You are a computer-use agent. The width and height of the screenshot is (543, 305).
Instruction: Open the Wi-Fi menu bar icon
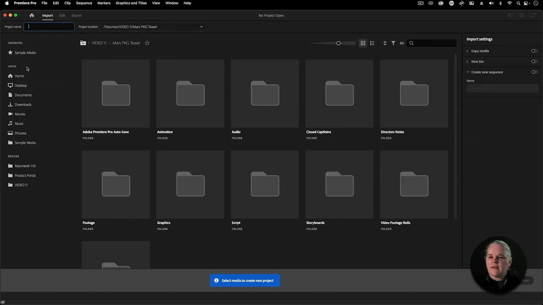point(509,3)
